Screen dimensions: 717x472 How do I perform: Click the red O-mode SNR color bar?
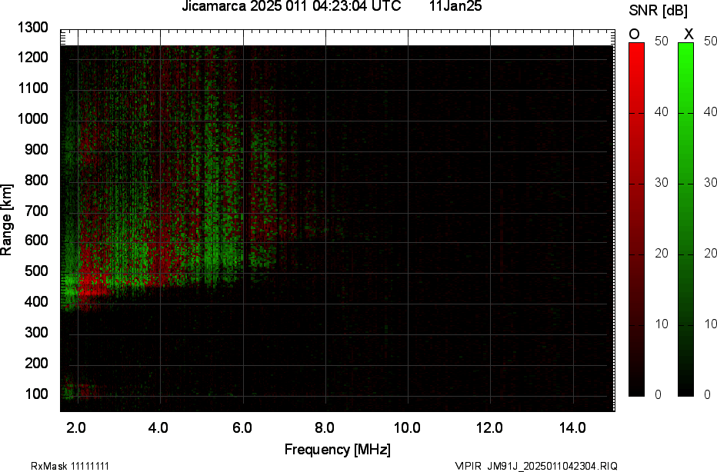pos(637,219)
